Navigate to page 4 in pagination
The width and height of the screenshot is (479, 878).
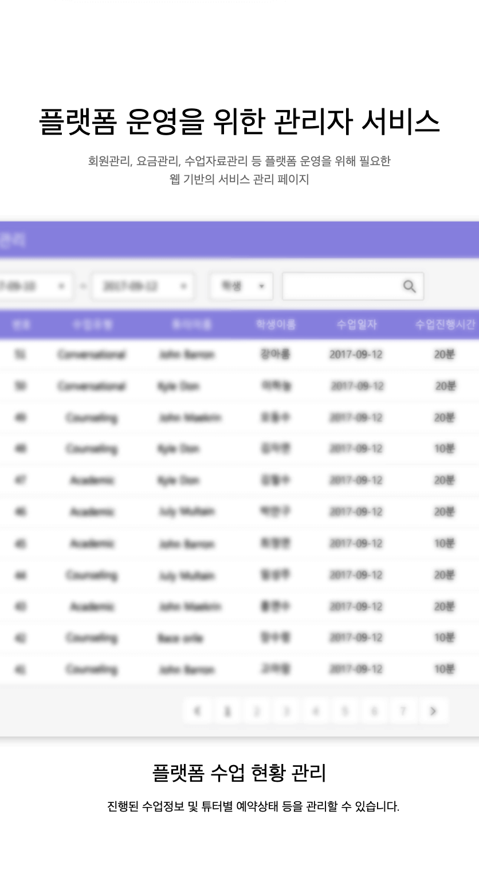[x=315, y=711]
